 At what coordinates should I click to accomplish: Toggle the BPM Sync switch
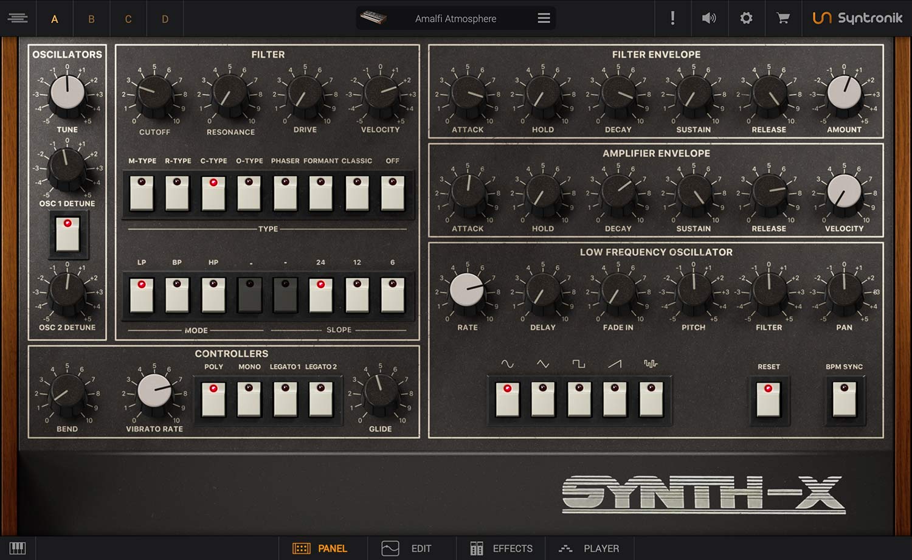tap(844, 399)
